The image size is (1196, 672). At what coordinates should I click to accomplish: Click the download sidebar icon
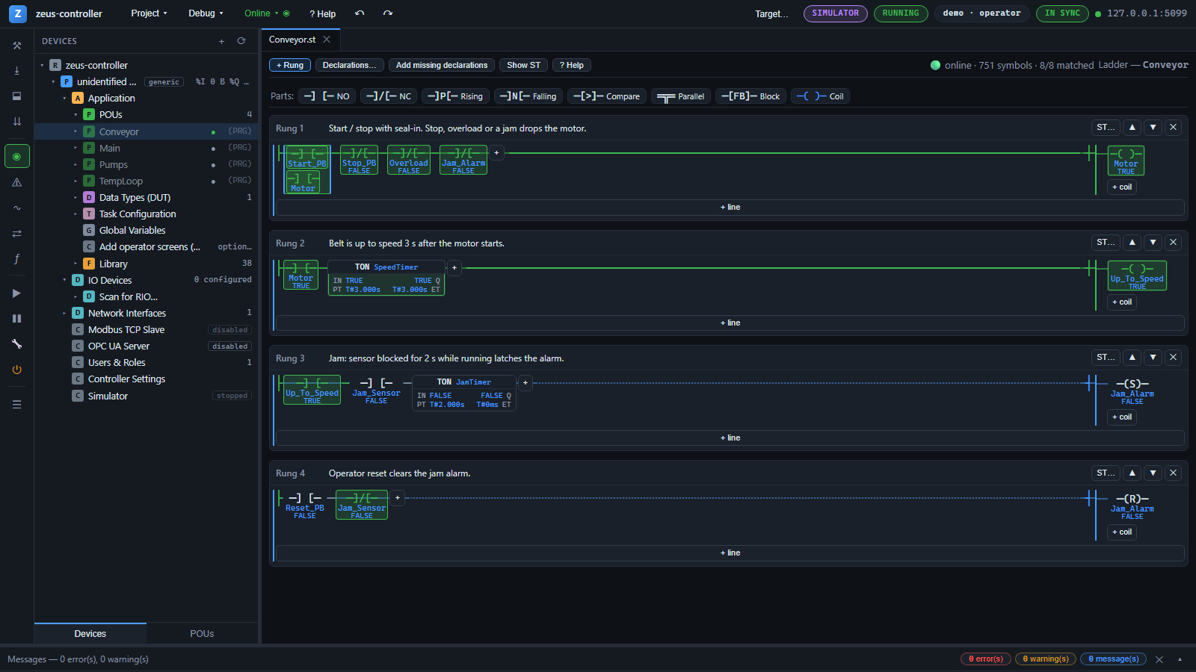[x=16, y=70]
